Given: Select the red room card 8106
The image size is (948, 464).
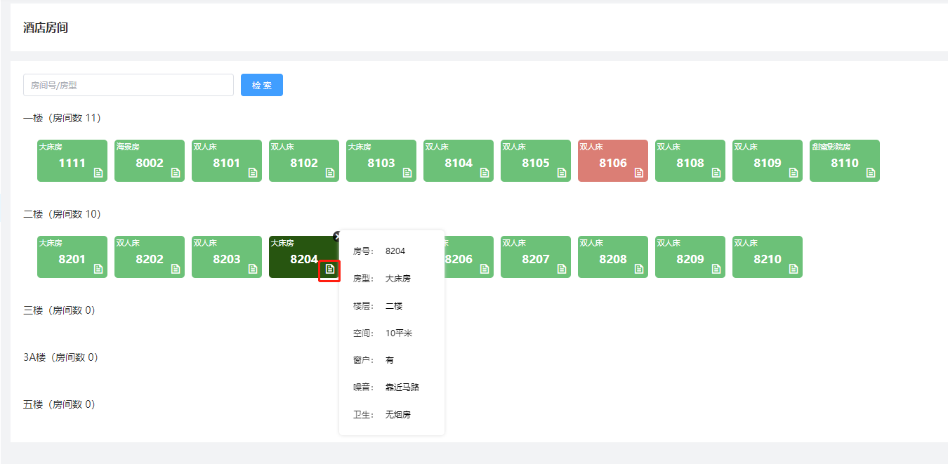Looking at the screenshot, I should (612, 161).
